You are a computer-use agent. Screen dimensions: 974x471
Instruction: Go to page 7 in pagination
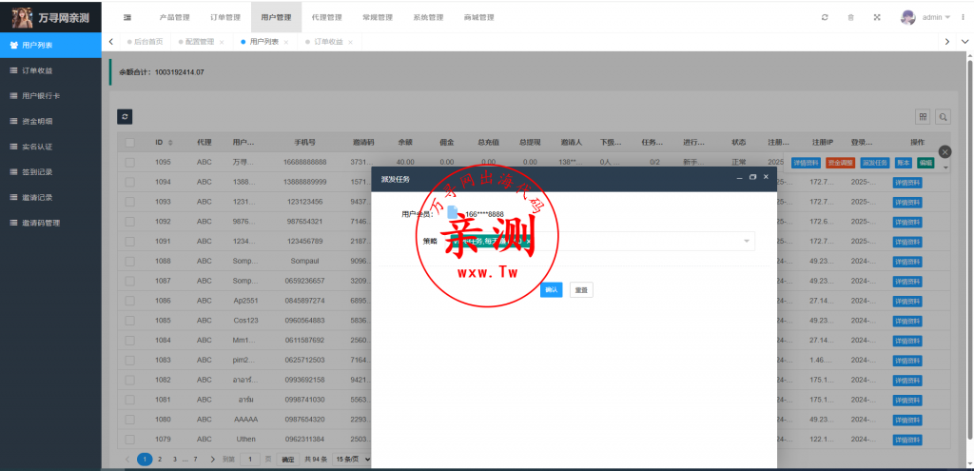click(195, 460)
